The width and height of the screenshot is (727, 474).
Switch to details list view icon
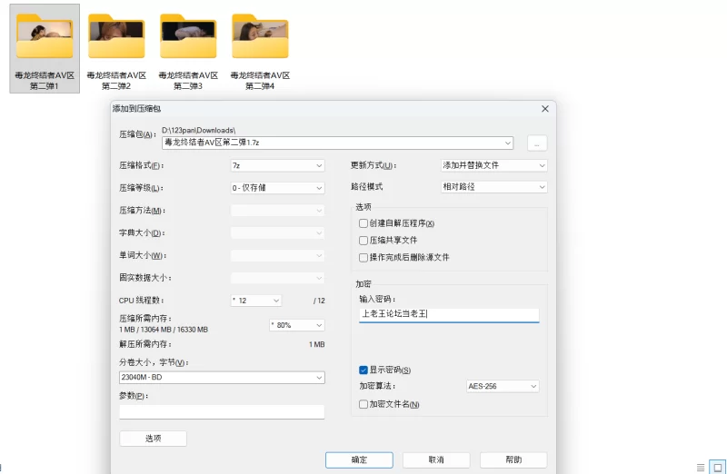[x=701, y=467]
